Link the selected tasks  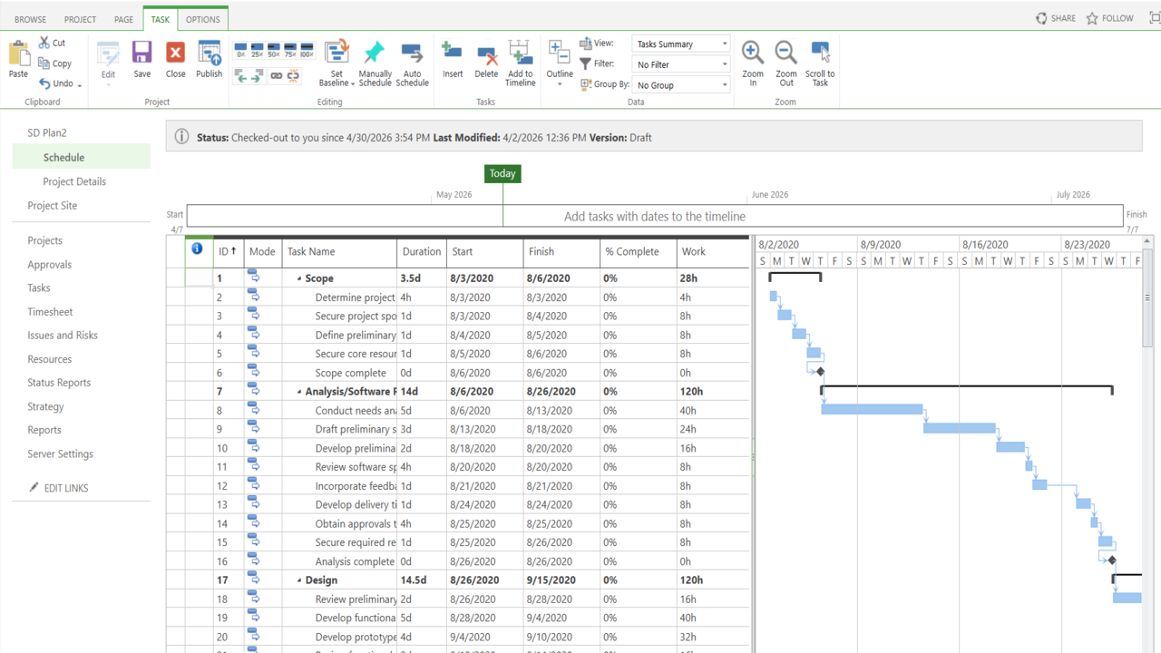click(277, 77)
